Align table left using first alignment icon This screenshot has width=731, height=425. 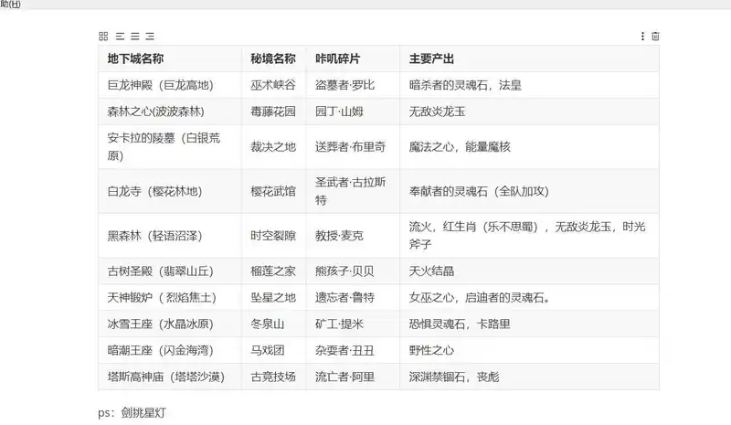120,37
